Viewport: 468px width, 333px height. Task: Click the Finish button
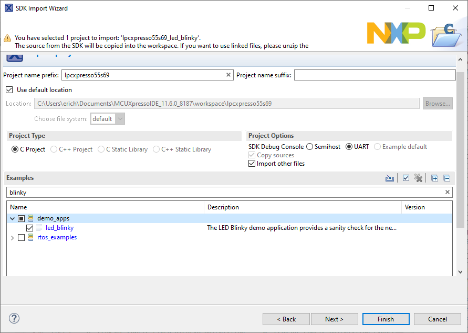pos(386,319)
